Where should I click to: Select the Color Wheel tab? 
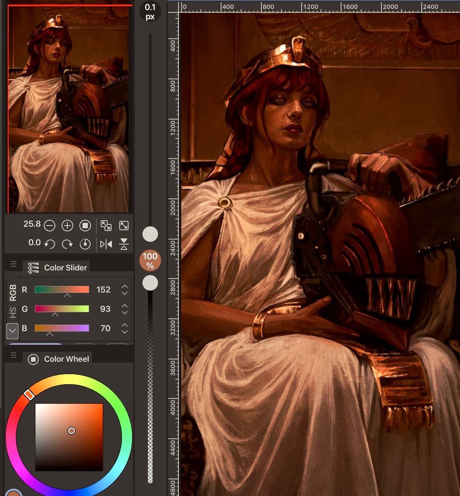coord(57,359)
